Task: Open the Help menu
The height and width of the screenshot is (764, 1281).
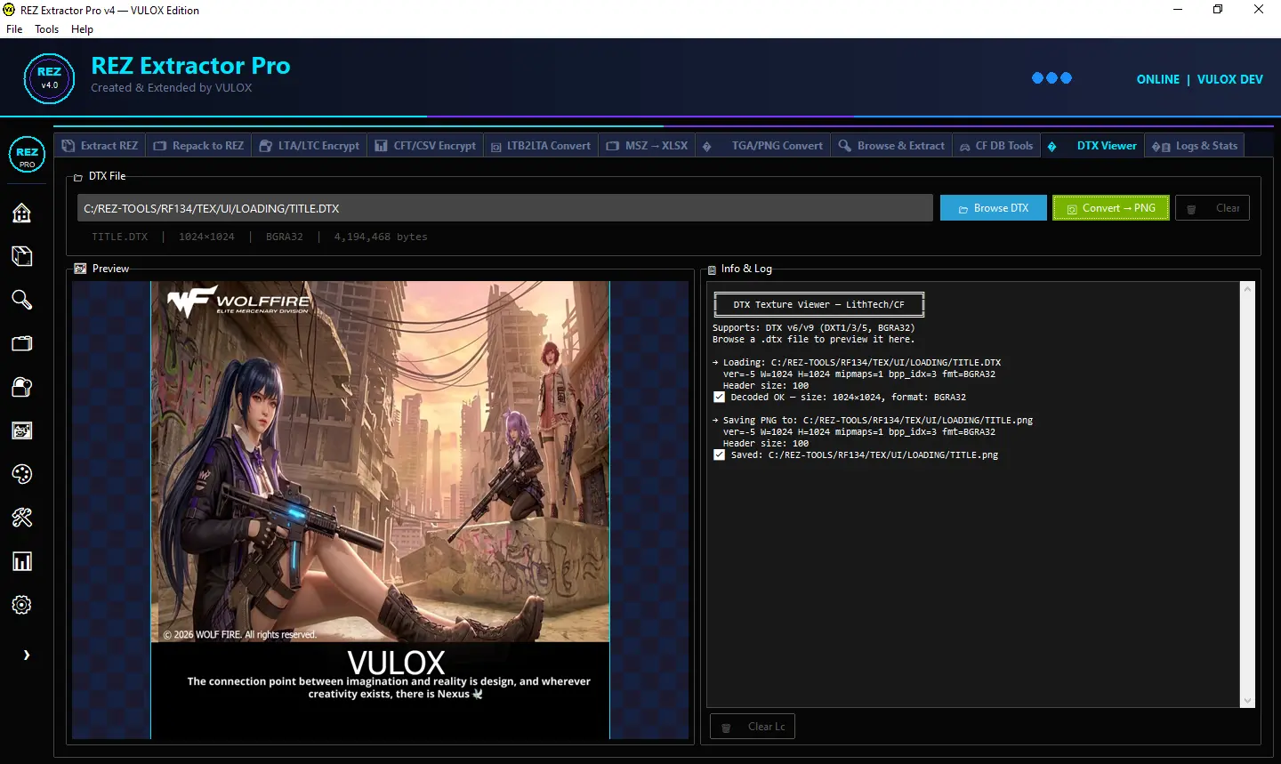Action: (x=82, y=29)
